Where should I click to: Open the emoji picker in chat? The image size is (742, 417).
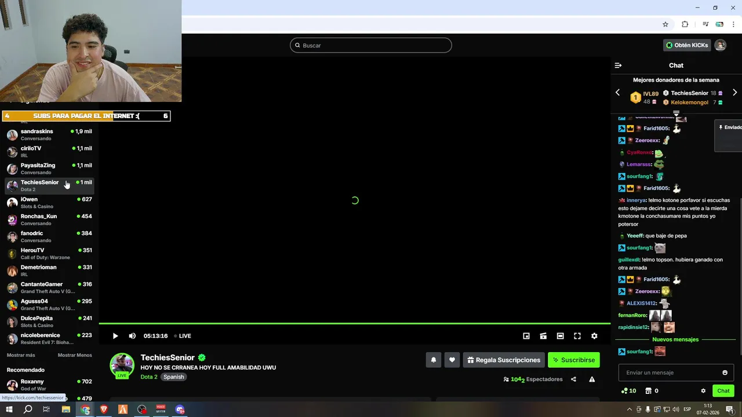[725, 372]
